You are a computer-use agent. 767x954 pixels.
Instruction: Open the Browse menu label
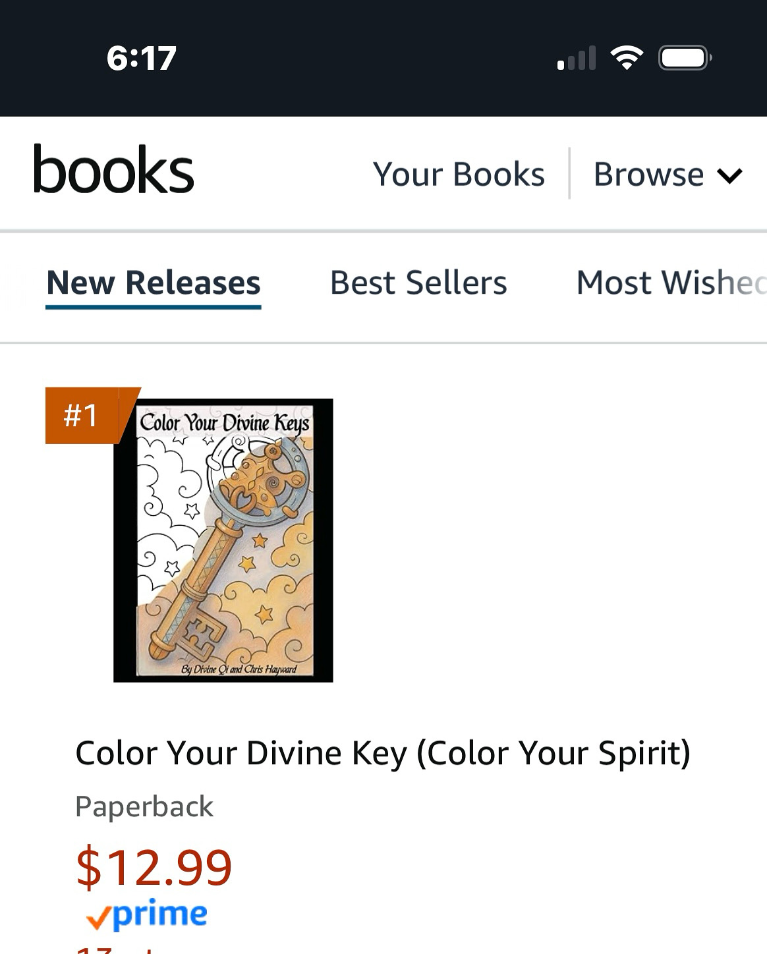(648, 175)
